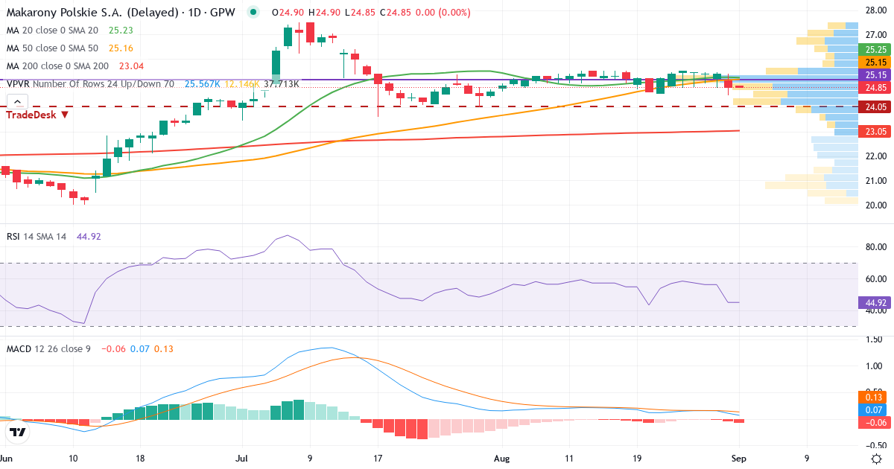This screenshot has width=894, height=469.
Task: Select the VPVR indicator legend
Action: coord(90,84)
